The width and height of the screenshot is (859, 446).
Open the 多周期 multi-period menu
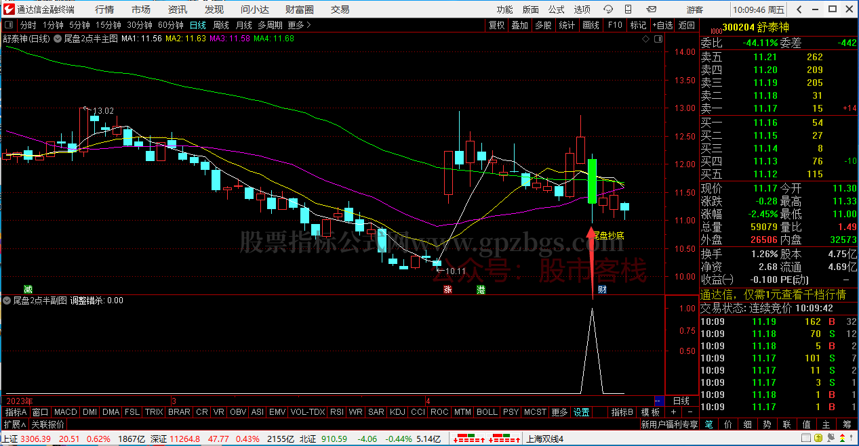pos(270,25)
